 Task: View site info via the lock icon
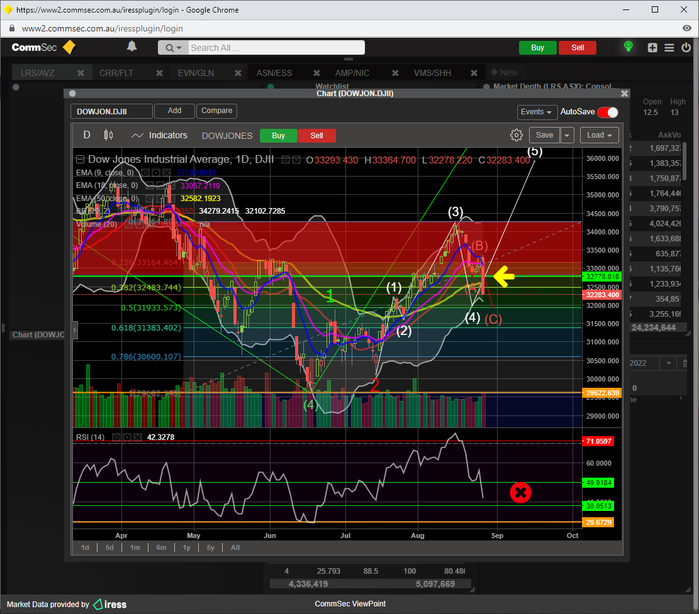[x=12, y=28]
